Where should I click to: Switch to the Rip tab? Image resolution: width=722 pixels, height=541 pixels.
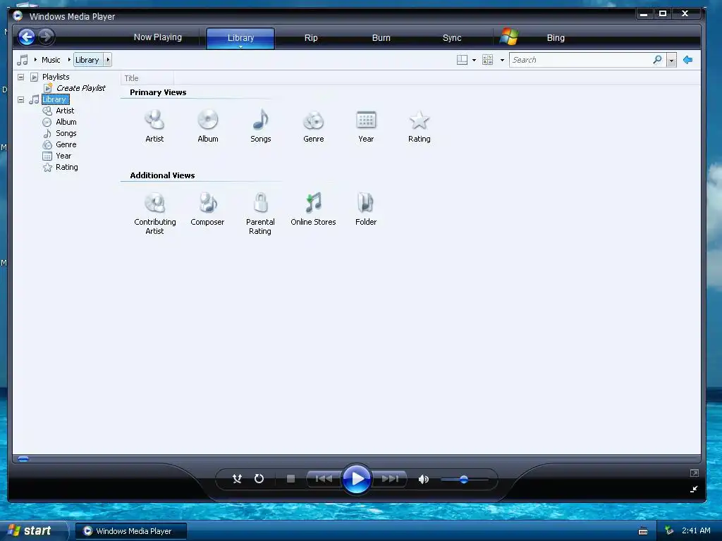(x=311, y=38)
